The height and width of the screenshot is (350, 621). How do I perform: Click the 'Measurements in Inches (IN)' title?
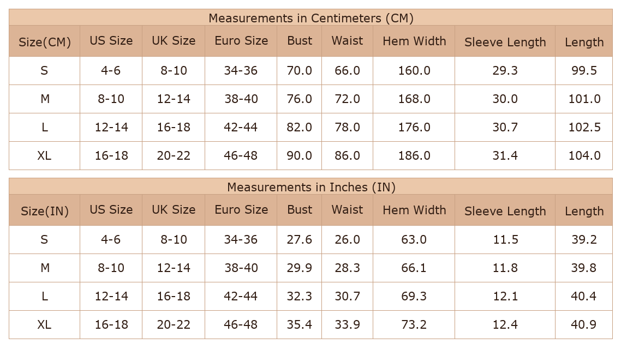pos(311,187)
